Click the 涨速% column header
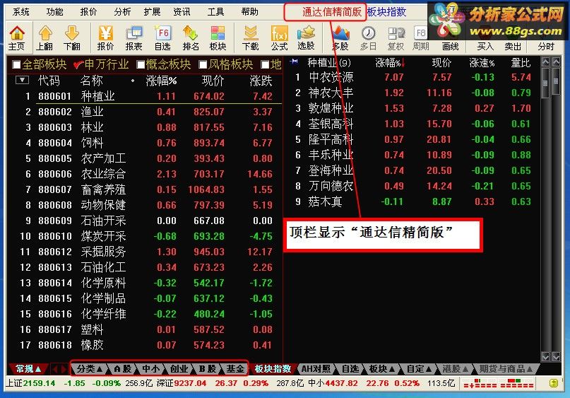 pyautogui.click(x=482, y=63)
